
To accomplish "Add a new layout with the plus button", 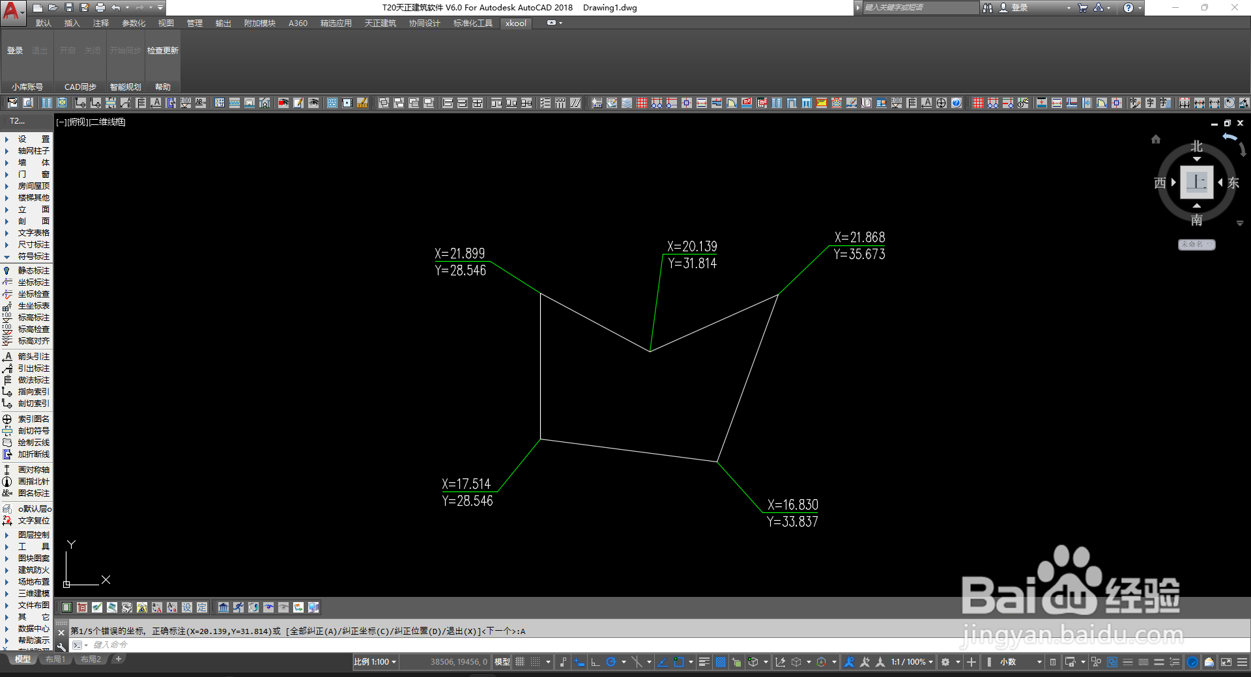I will [x=118, y=659].
